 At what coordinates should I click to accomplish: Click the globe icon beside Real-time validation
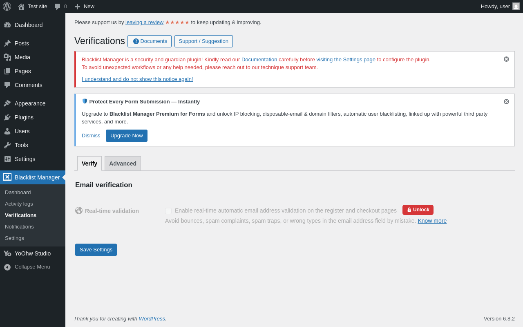79,211
